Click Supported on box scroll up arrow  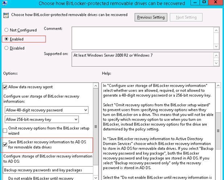[x=216, y=55]
